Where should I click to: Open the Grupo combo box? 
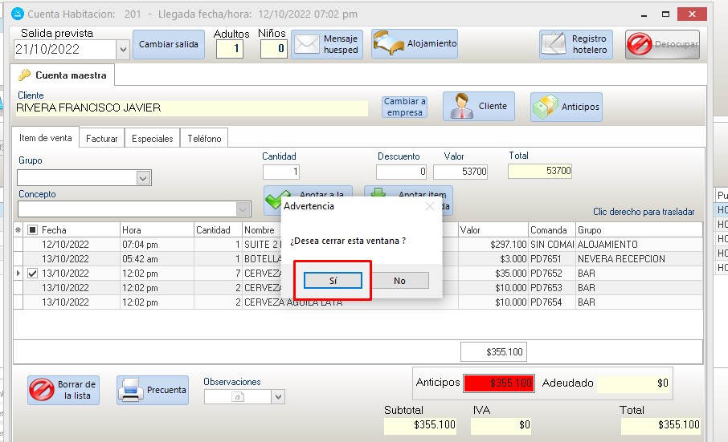(143, 178)
